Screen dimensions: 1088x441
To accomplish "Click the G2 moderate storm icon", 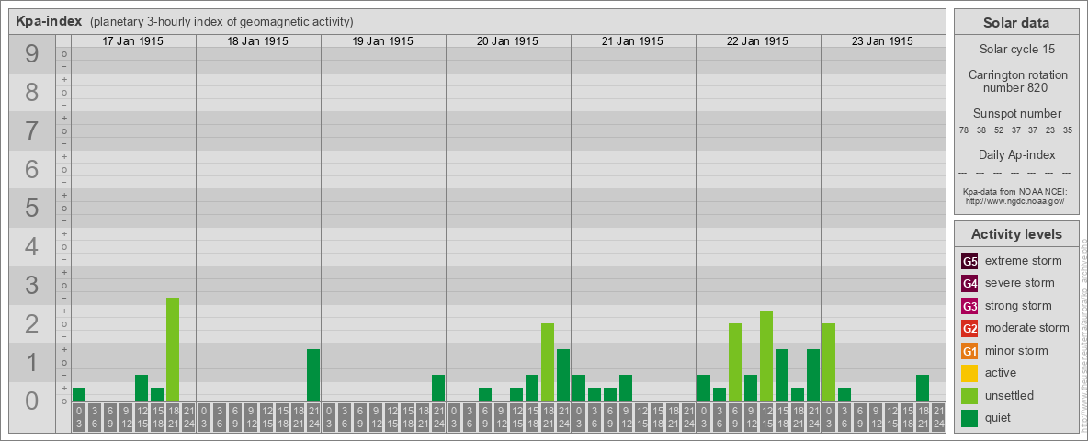I will coord(970,329).
